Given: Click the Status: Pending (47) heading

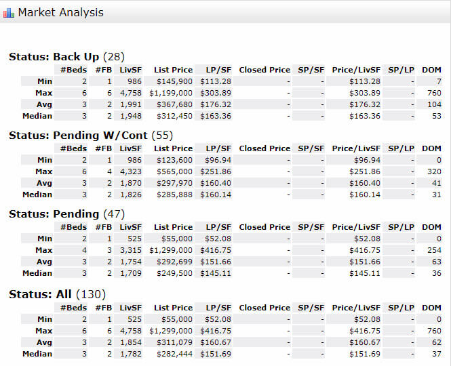Looking at the screenshot, I should [x=66, y=214].
